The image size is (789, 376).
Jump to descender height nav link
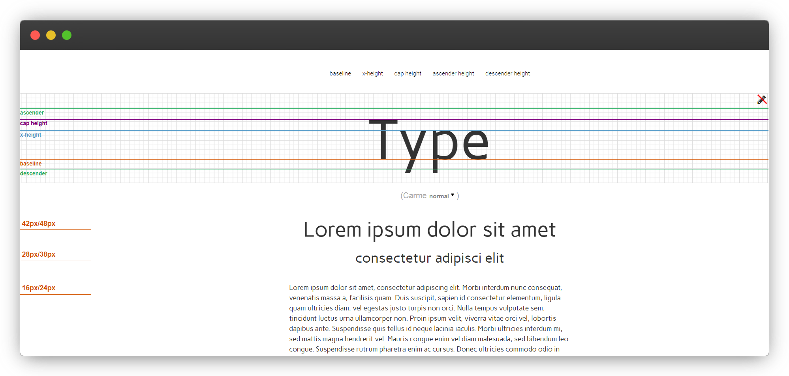point(507,73)
